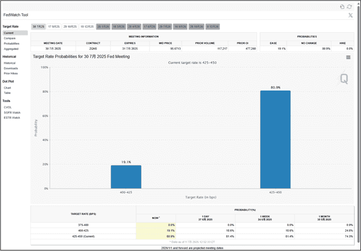Click the 'Current target rate is 425-450' subtitle
Screen dimensions: 361x251
(x=192, y=63)
